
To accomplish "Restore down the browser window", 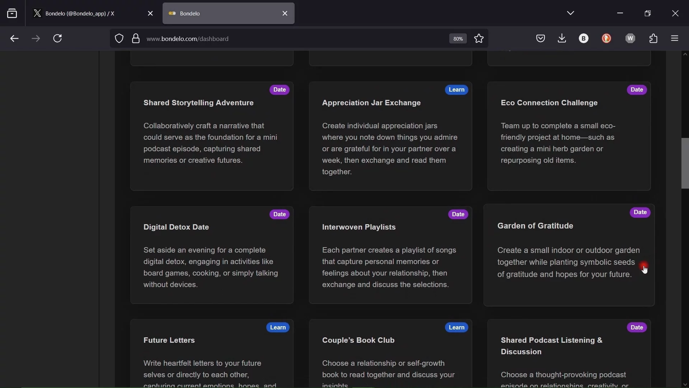I will [648, 13].
